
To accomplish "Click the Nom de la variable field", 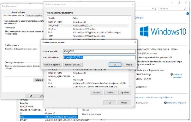I will [99, 51].
